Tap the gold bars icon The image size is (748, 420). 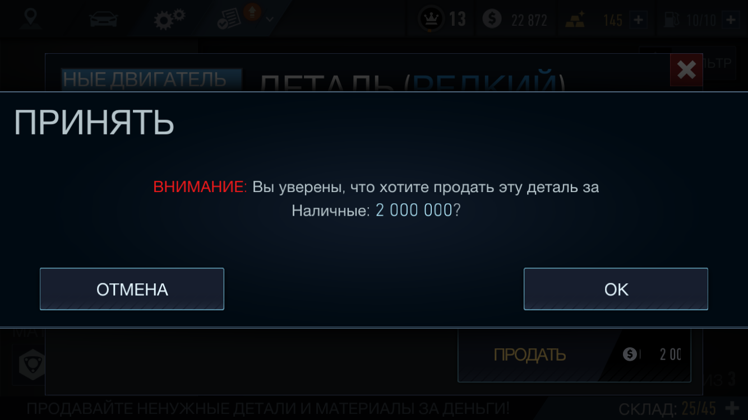pos(575,20)
